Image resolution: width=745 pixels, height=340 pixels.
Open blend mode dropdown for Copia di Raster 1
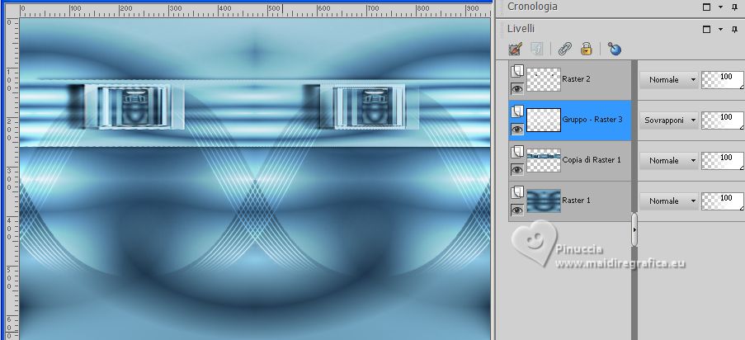tap(669, 161)
